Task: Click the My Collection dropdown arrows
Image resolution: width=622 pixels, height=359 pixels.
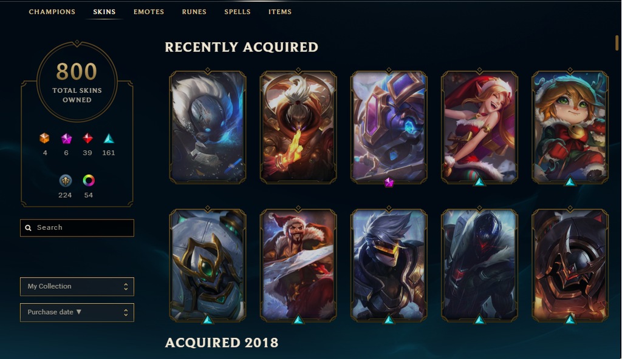Action: (x=126, y=286)
